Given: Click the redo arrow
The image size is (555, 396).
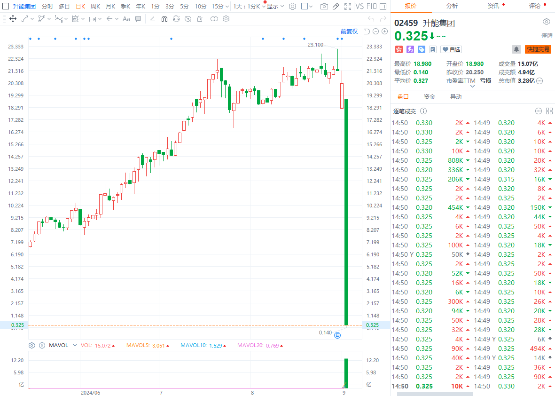Looking at the screenshot, I should pos(383,19).
